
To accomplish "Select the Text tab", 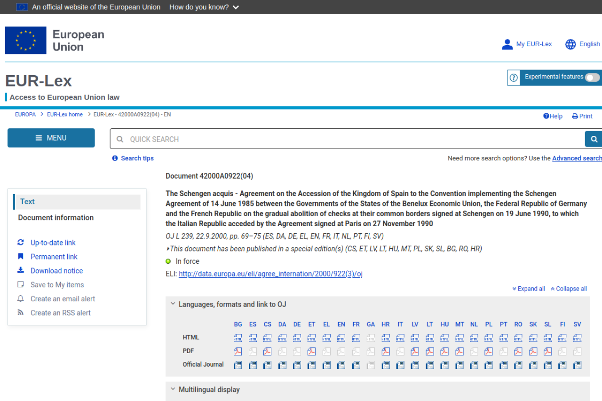I will point(77,202).
